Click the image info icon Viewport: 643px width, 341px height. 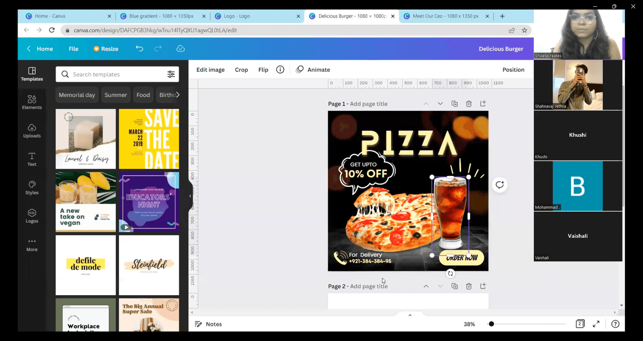pyautogui.click(x=280, y=70)
